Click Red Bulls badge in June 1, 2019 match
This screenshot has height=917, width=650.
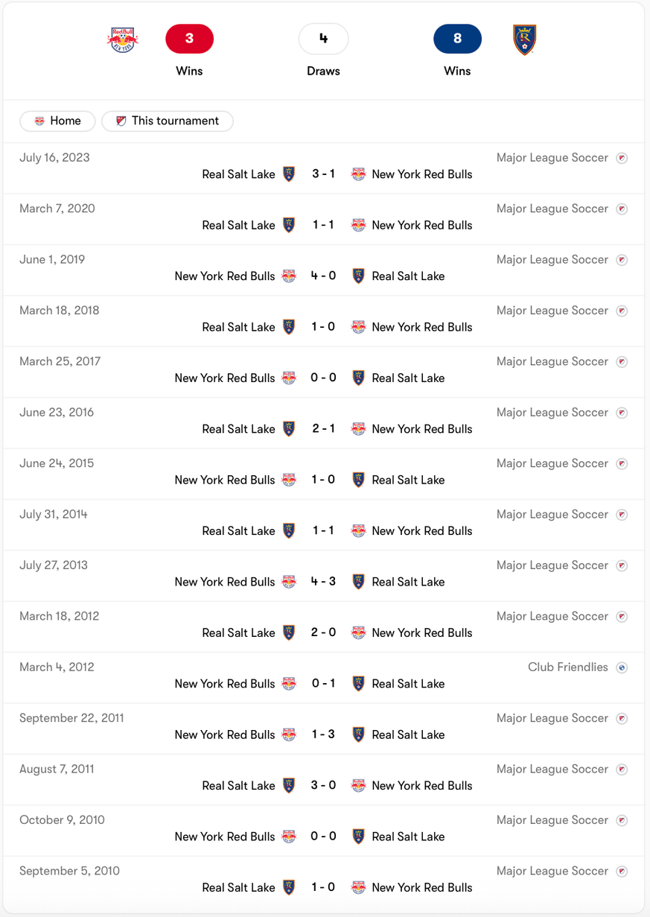pyautogui.click(x=289, y=276)
